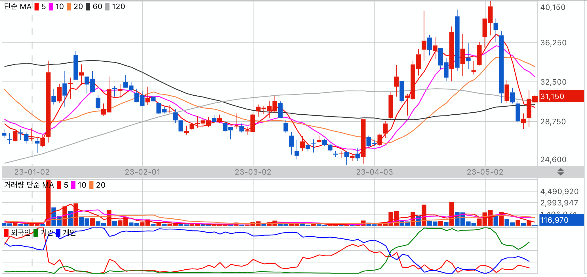This screenshot has width=587, height=277.
Task: Click the magenta 10-day MA color swatch
Action: (51, 7)
